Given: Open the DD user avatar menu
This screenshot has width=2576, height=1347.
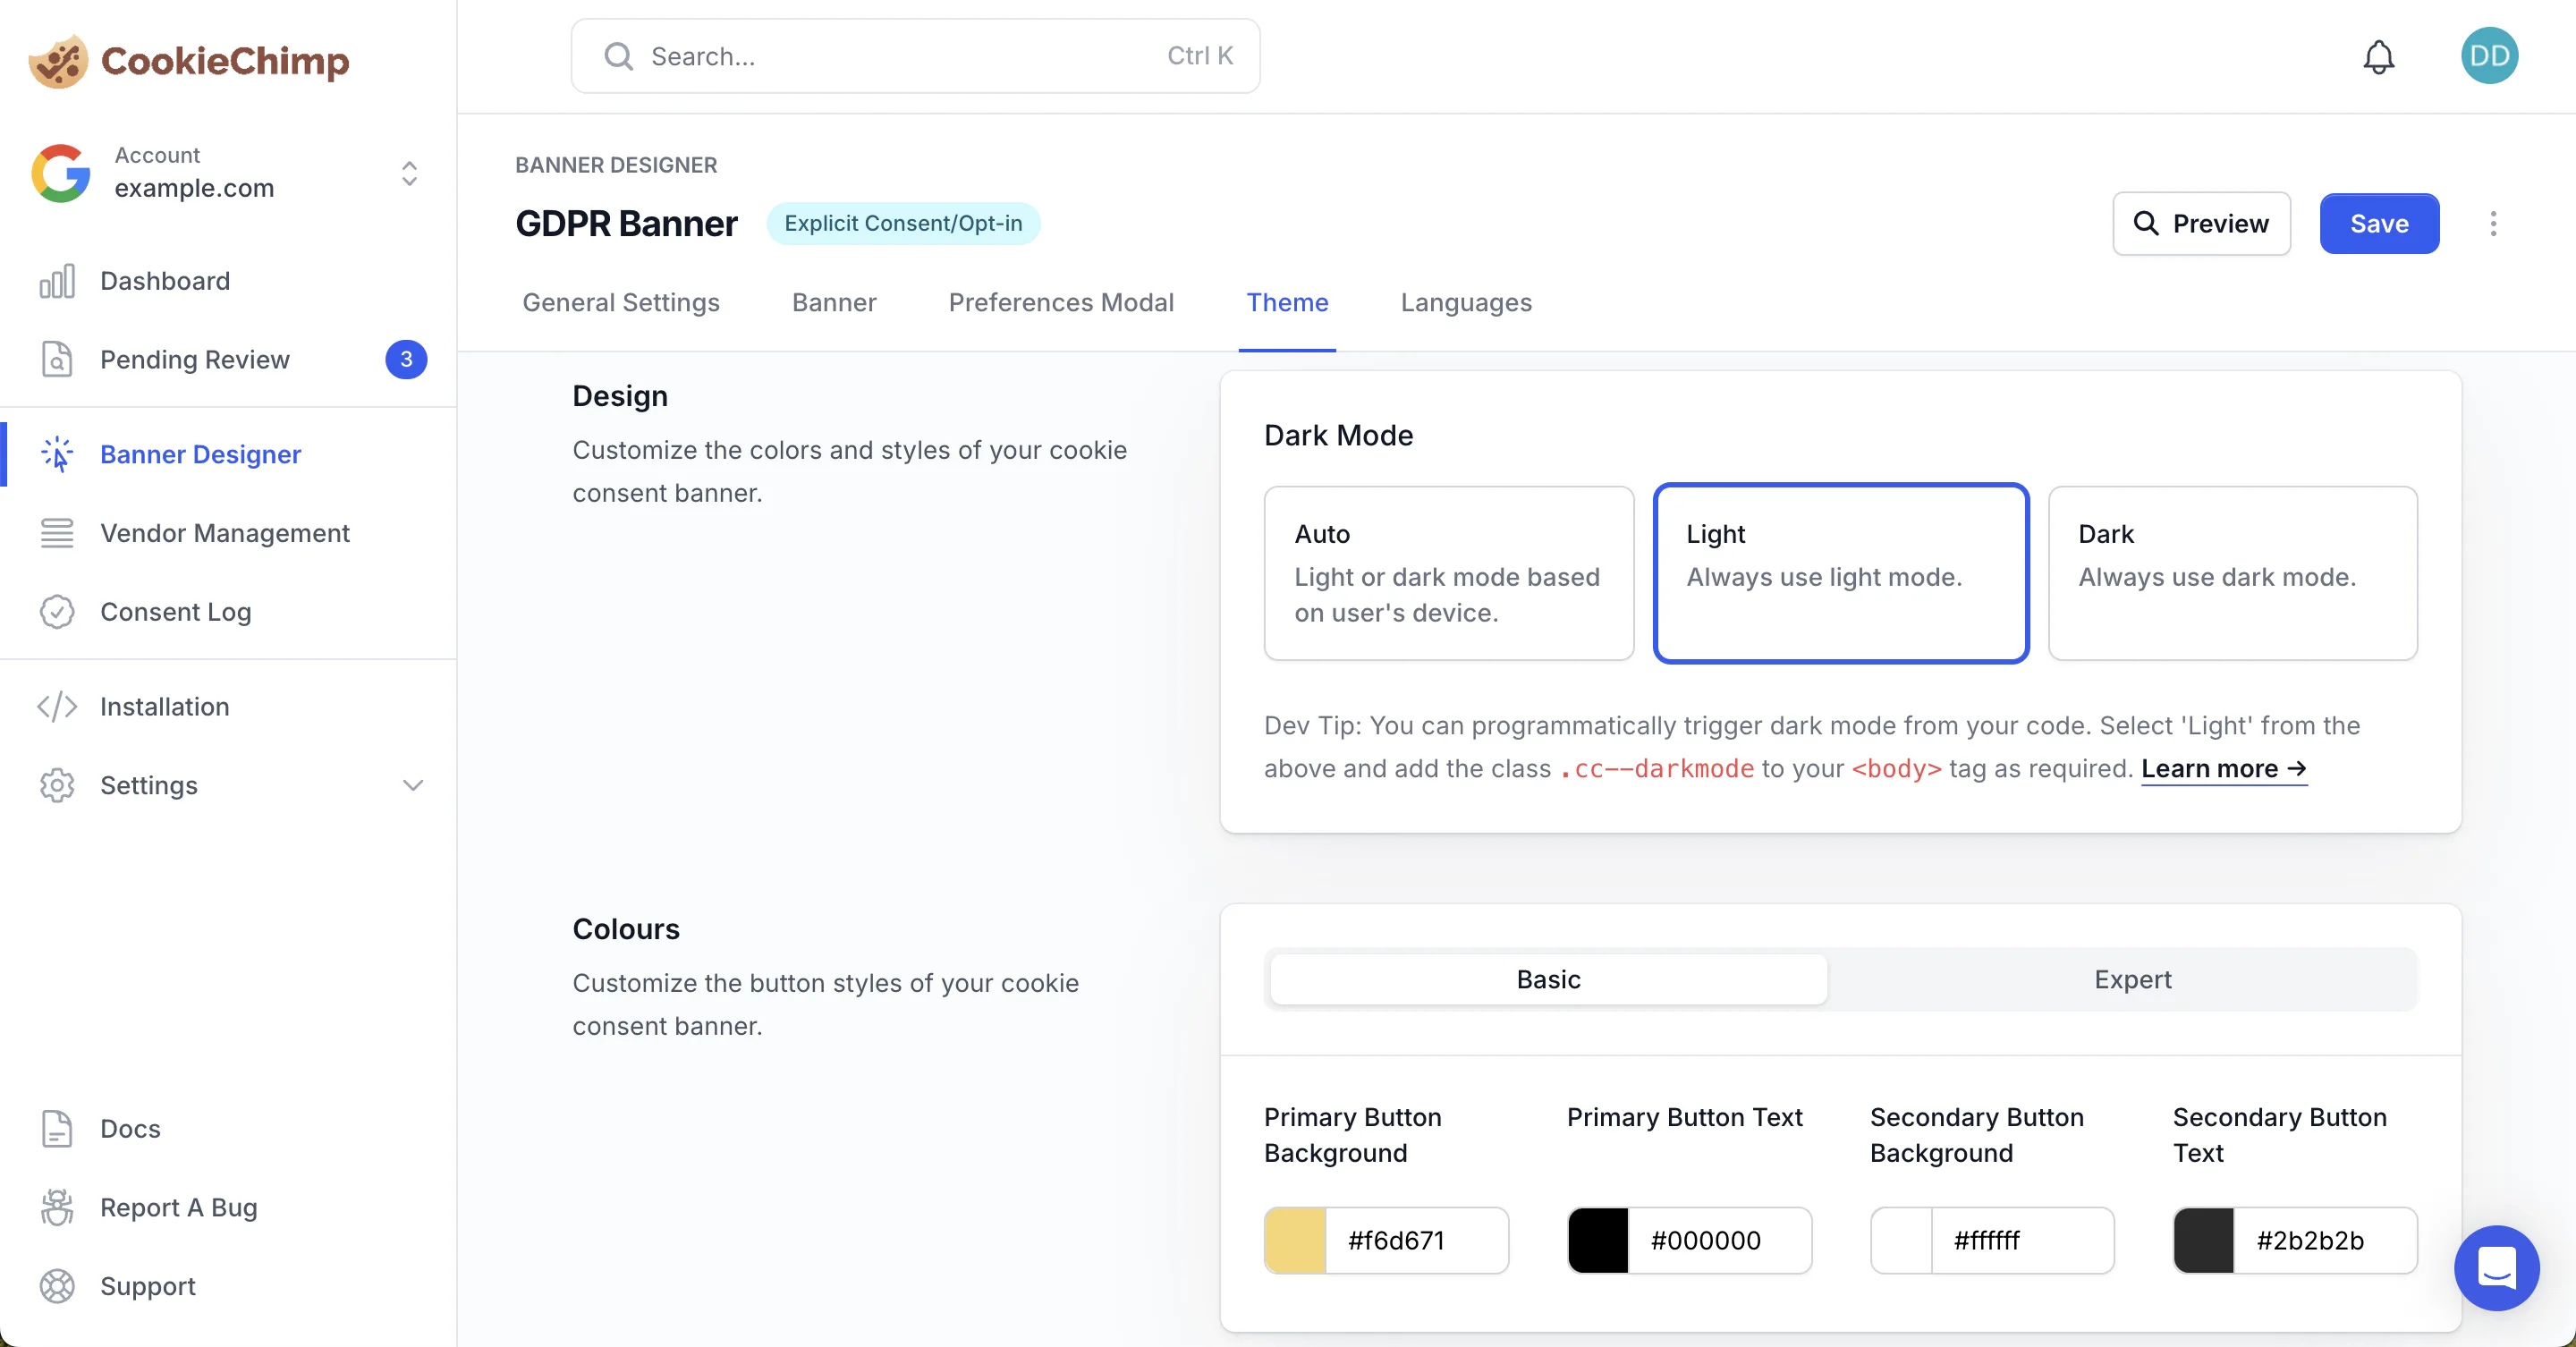Looking at the screenshot, I should [2489, 56].
